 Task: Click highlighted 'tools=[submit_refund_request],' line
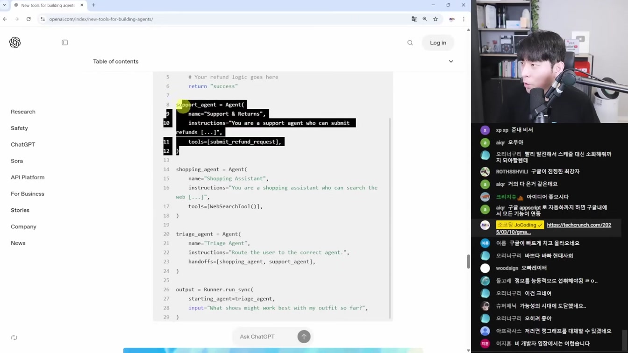click(235, 142)
